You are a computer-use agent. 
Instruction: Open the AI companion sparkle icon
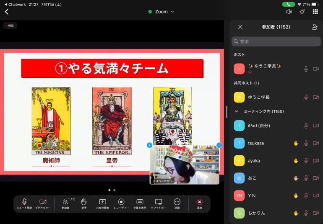click(x=302, y=12)
